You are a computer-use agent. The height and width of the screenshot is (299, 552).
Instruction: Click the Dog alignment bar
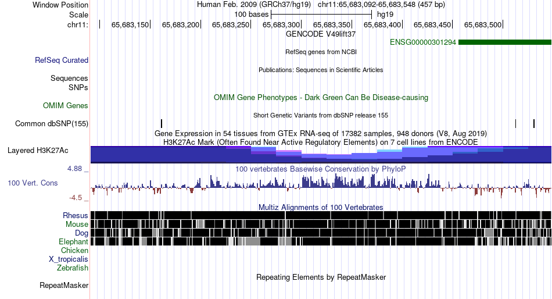[x=321, y=233]
